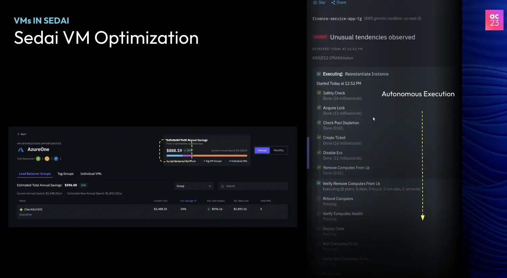Screen dimensions: 507x278
Task: Click the Safety Check completed checkmark
Action: (x=319, y=93)
